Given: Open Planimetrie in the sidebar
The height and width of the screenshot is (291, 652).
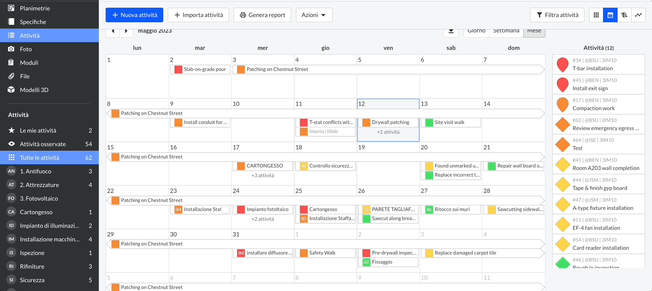Looking at the screenshot, I should click(x=49, y=8).
